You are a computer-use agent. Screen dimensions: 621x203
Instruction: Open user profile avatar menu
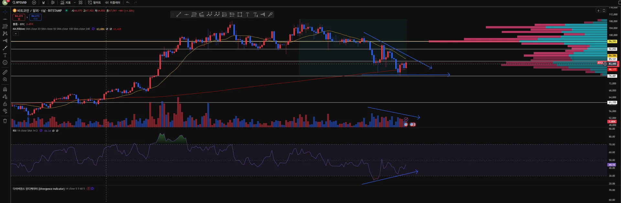[5, 3]
